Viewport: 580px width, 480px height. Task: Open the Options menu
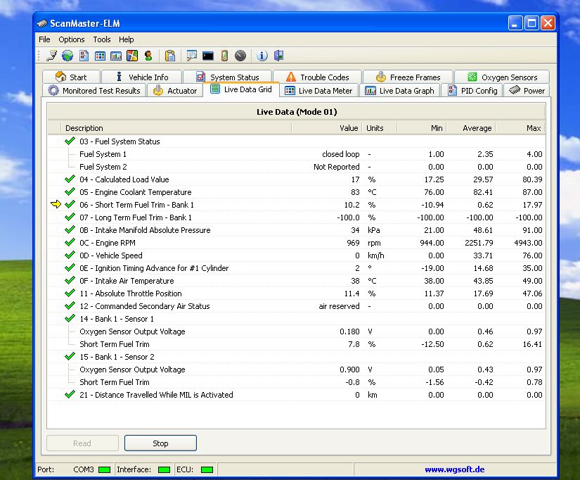(72, 39)
